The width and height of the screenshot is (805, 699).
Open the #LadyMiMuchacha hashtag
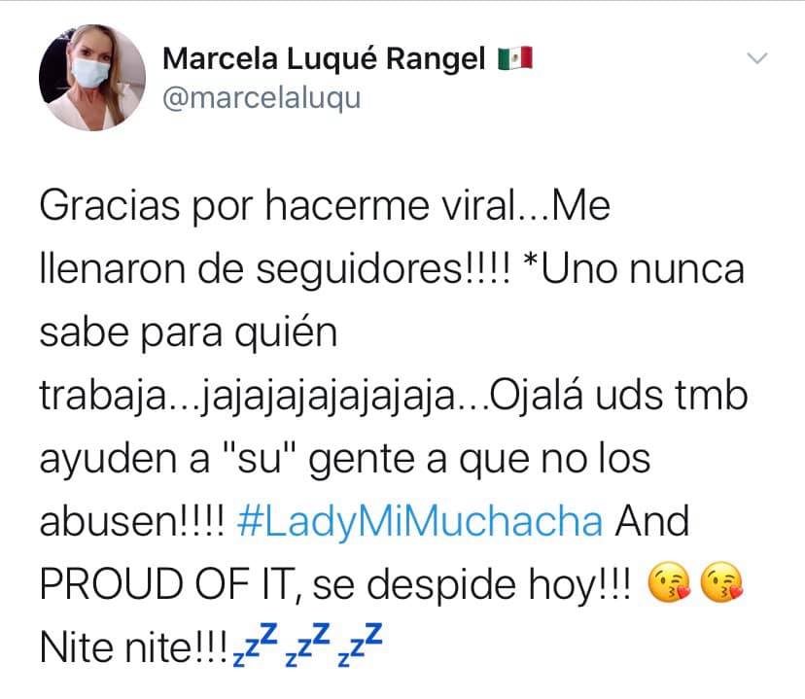[420, 522]
